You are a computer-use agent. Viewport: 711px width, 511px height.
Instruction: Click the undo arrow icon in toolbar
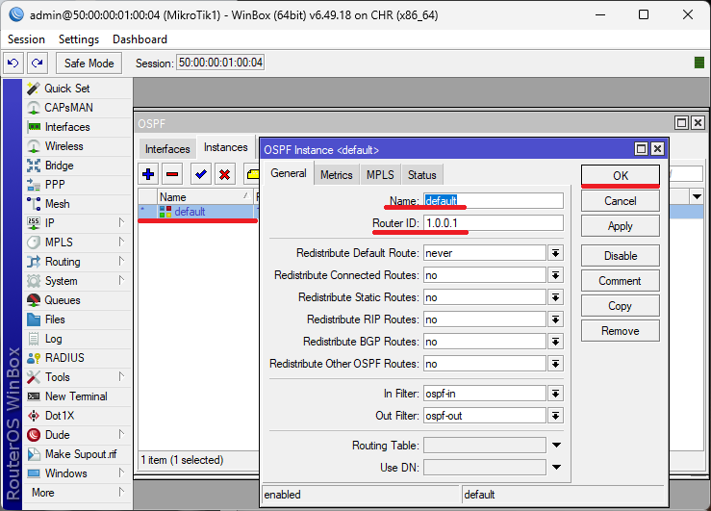tap(13, 63)
